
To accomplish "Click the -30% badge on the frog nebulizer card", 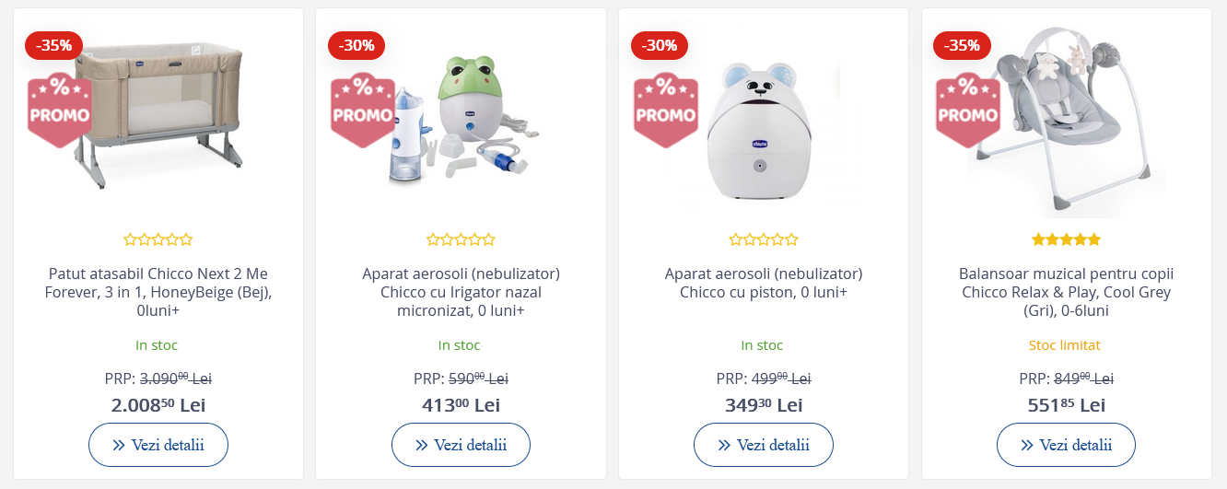I will tap(356, 45).
